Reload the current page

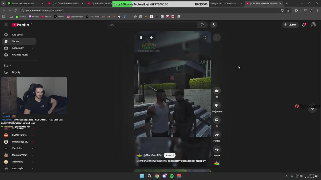click(x=16, y=10)
